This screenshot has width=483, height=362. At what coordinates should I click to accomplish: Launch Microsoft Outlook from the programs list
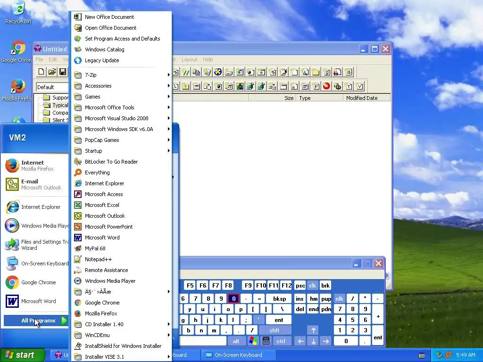pyautogui.click(x=121, y=216)
